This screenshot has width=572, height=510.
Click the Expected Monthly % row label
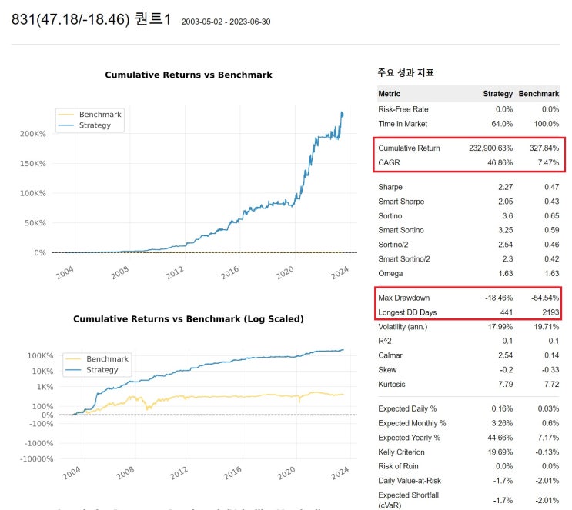(x=412, y=423)
